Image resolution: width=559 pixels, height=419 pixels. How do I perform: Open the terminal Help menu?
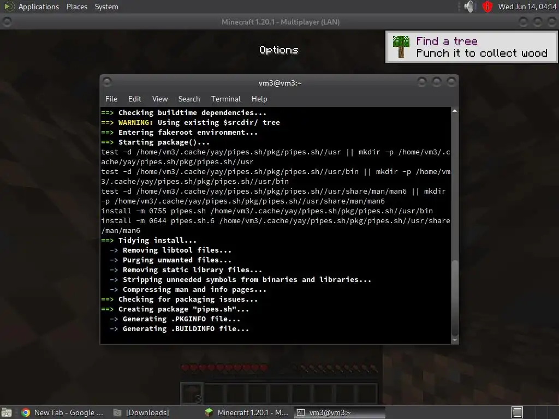click(259, 99)
